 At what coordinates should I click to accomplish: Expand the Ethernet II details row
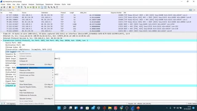tap(1, 36)
